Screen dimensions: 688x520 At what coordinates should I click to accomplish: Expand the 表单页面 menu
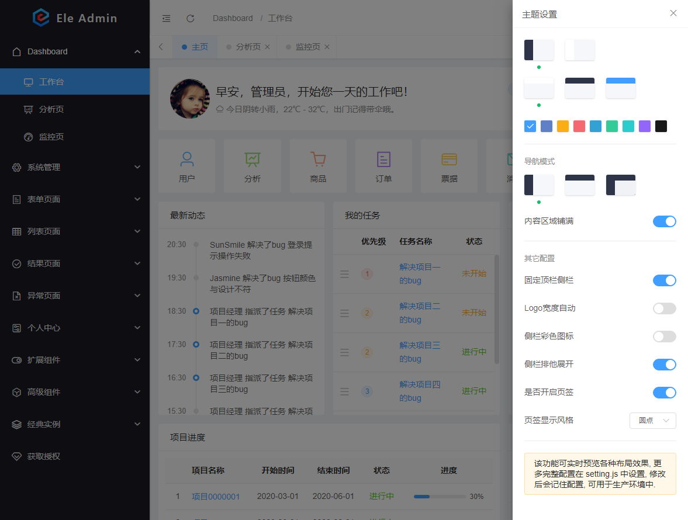click(75, 199)
